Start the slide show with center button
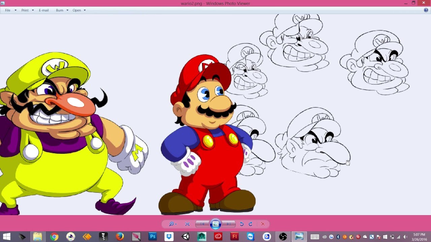The height and width of the screenshot is (242, 431). coord(215,224)
